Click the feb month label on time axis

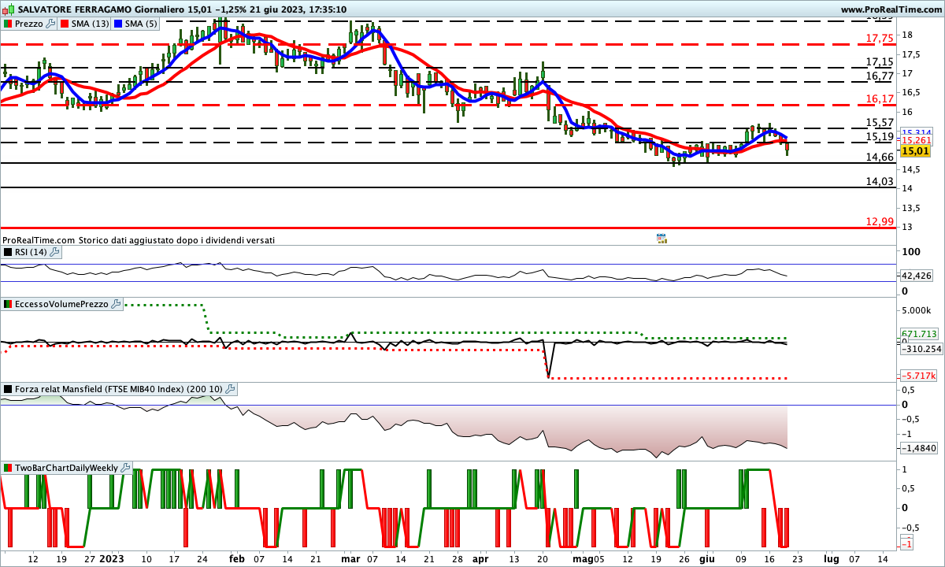236,558
